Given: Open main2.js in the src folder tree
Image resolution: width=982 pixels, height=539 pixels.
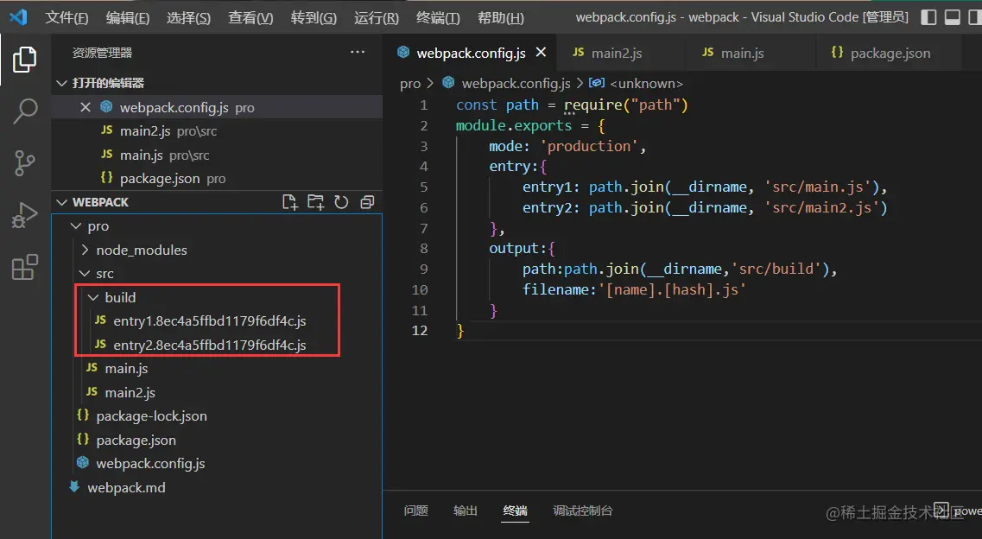Looking at the screenshot, I should coord(130,392).
